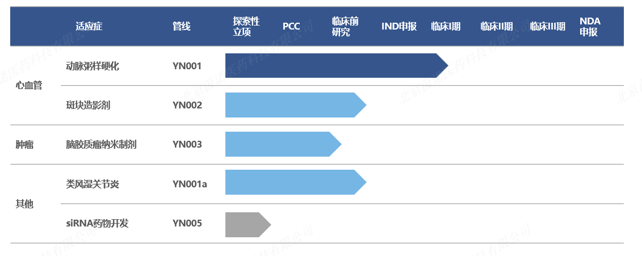This screenshot has height=256, width=642.
Task: Select the 临床II期 stage header
Action: (496, 27)
